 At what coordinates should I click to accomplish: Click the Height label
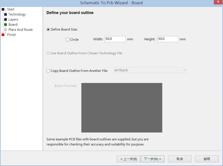(149, 39)
